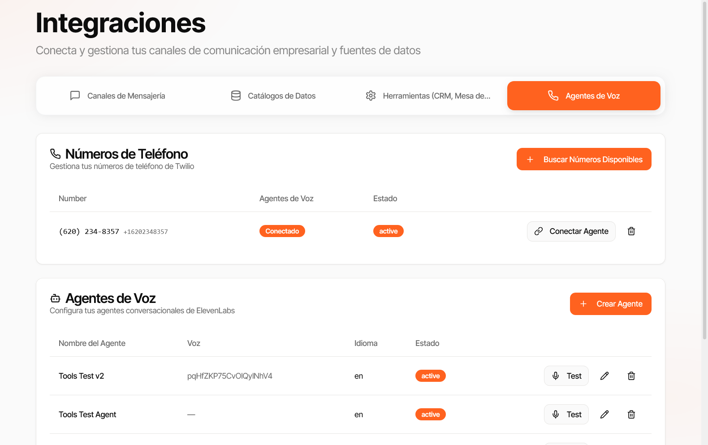Delete the Tools Test Agent trash icon
The width and height of the screenshot is (708, 445).
(631, 415)
